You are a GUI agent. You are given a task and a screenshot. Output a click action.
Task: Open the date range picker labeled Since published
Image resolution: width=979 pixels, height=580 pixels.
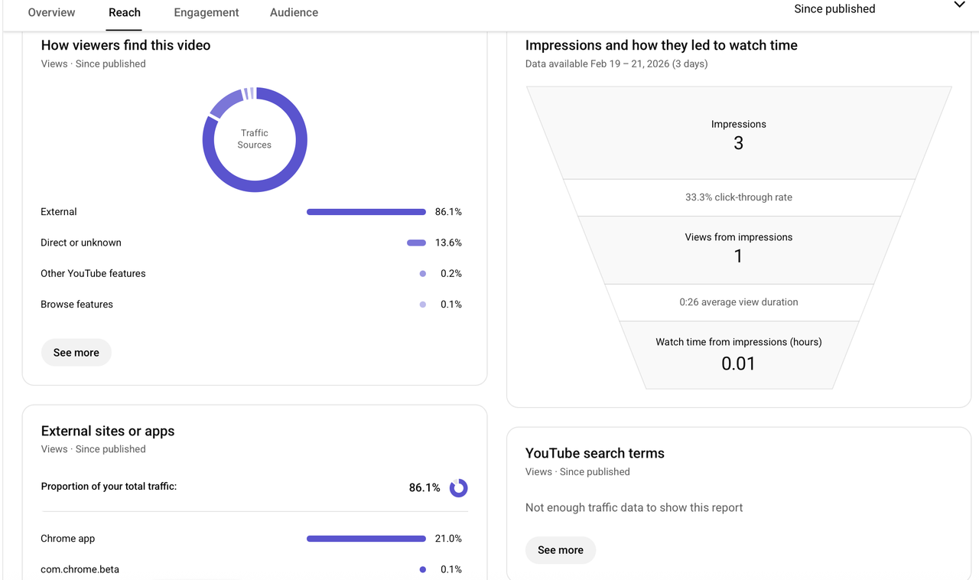click(834, 8)
